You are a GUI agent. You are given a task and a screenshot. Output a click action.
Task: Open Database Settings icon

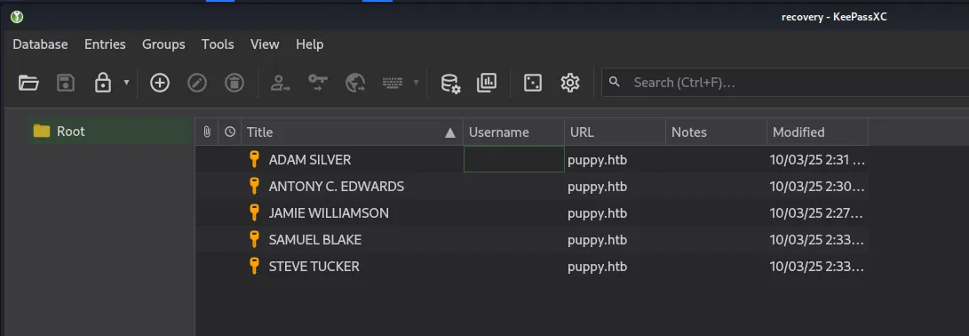click(450, 83)
